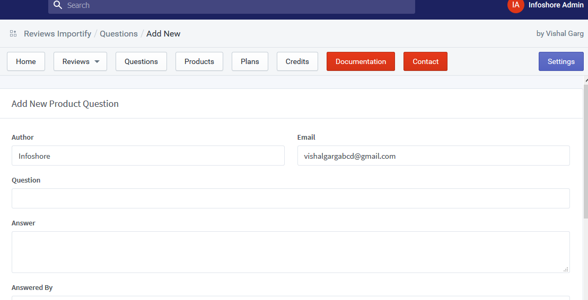Open the Settings button

tap(561, 61)
